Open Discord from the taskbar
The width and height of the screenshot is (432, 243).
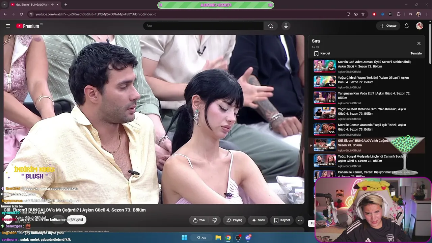coord(248,238)
